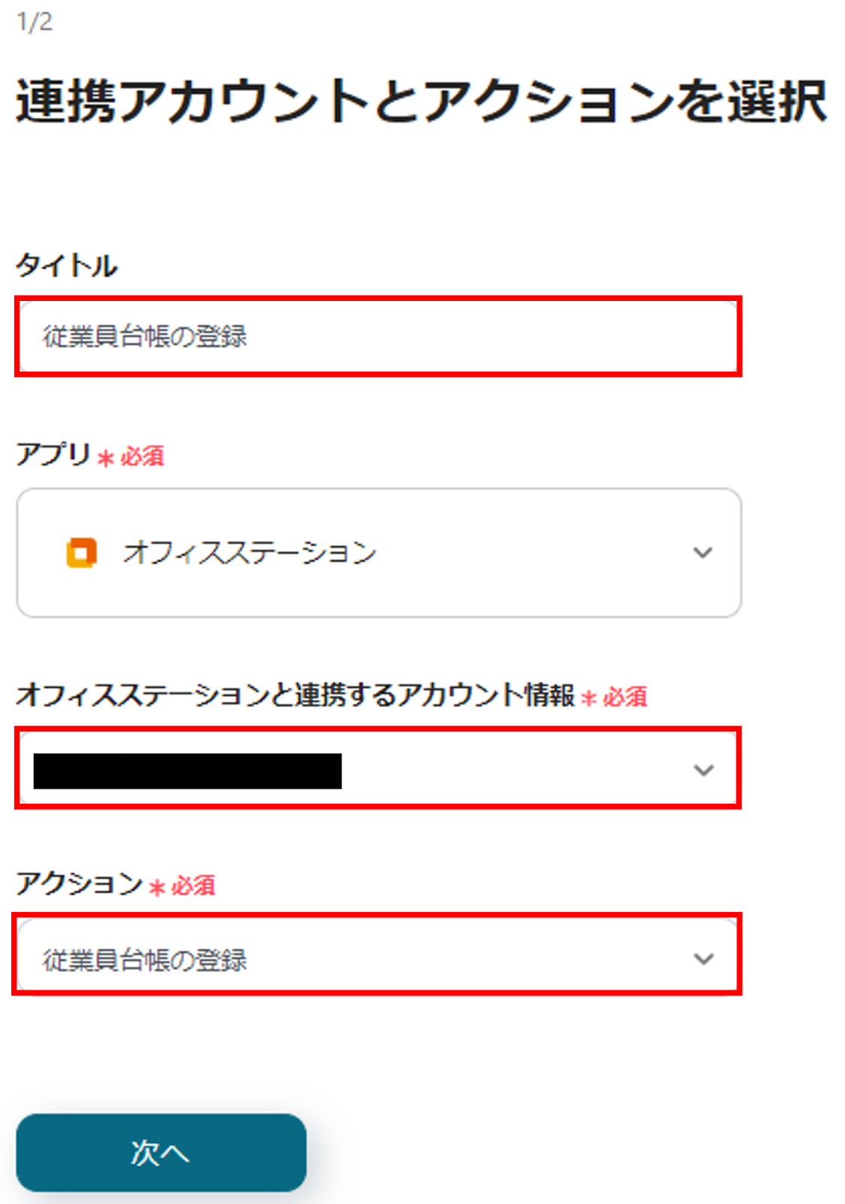Click the orange Office Station app icon
Viewport: 845px width, 1204px height.
pos(81,552)
